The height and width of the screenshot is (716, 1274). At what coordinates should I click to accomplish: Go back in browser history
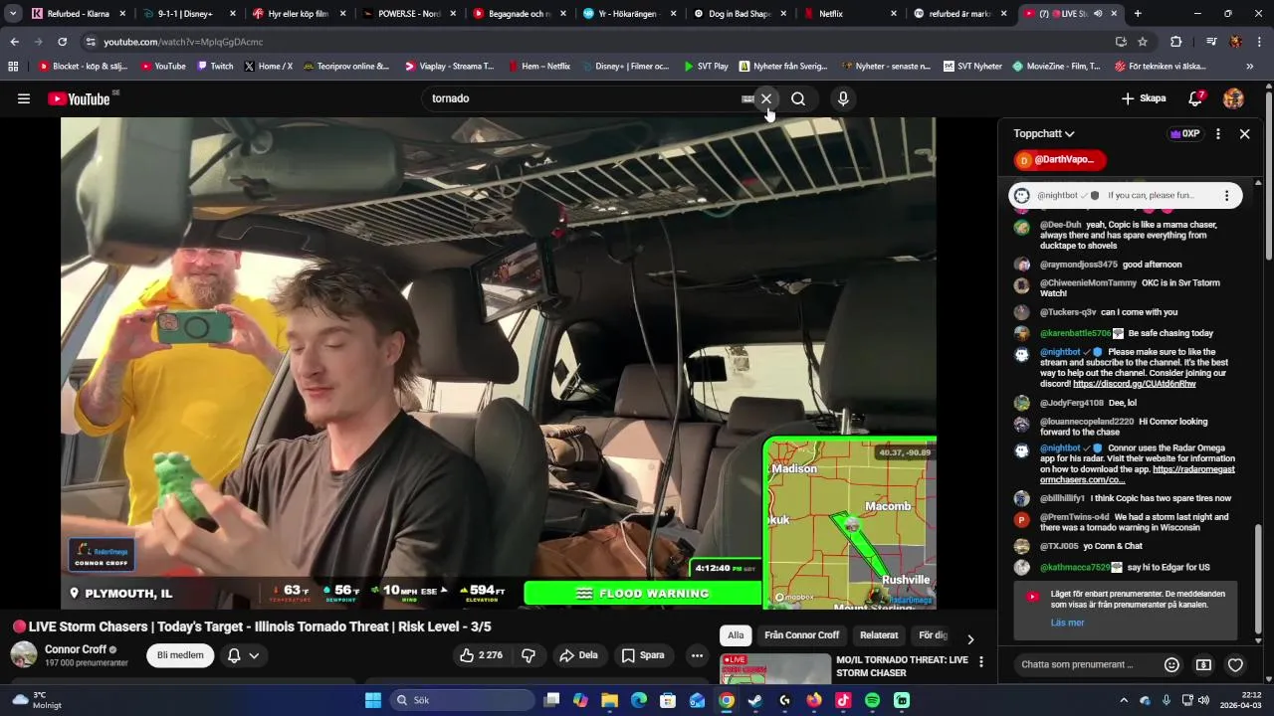[14, 42]
